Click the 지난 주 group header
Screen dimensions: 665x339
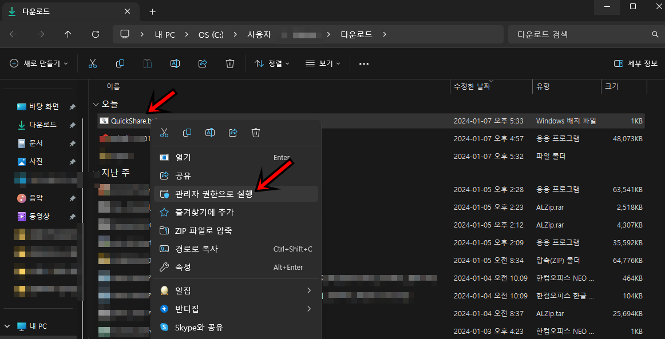coord(116,173)
